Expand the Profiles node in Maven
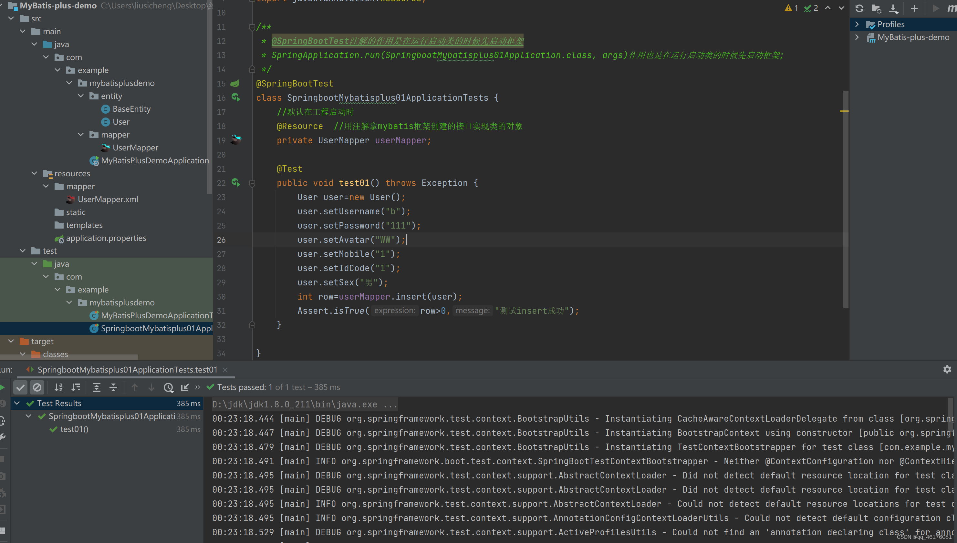The image size is (957, 543). pyautogui.click(x=857, y=24)
